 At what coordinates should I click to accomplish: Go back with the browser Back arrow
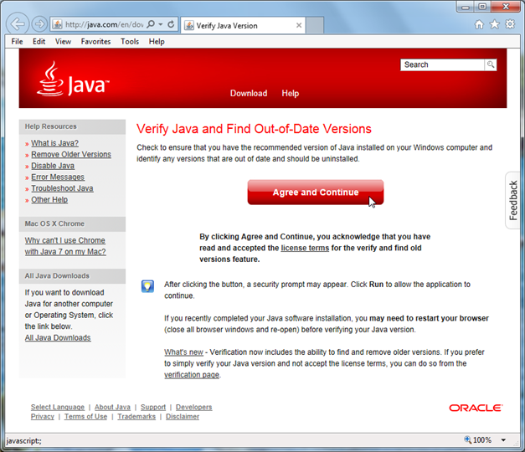tap(18, 23)
